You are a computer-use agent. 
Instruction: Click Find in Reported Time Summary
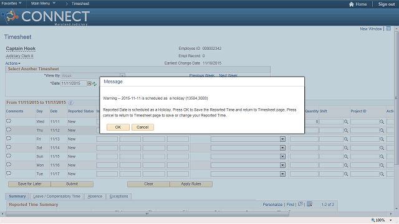(x=290, y=205)
